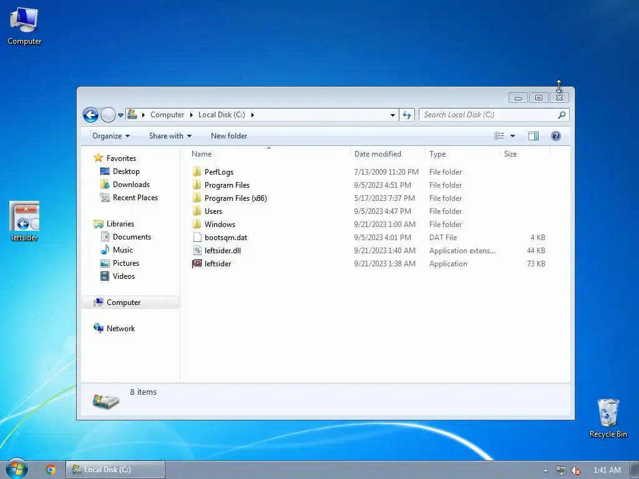Click the address bar drive icon
639x479 pixels.
pyautogui.click(x=132, y=115)
